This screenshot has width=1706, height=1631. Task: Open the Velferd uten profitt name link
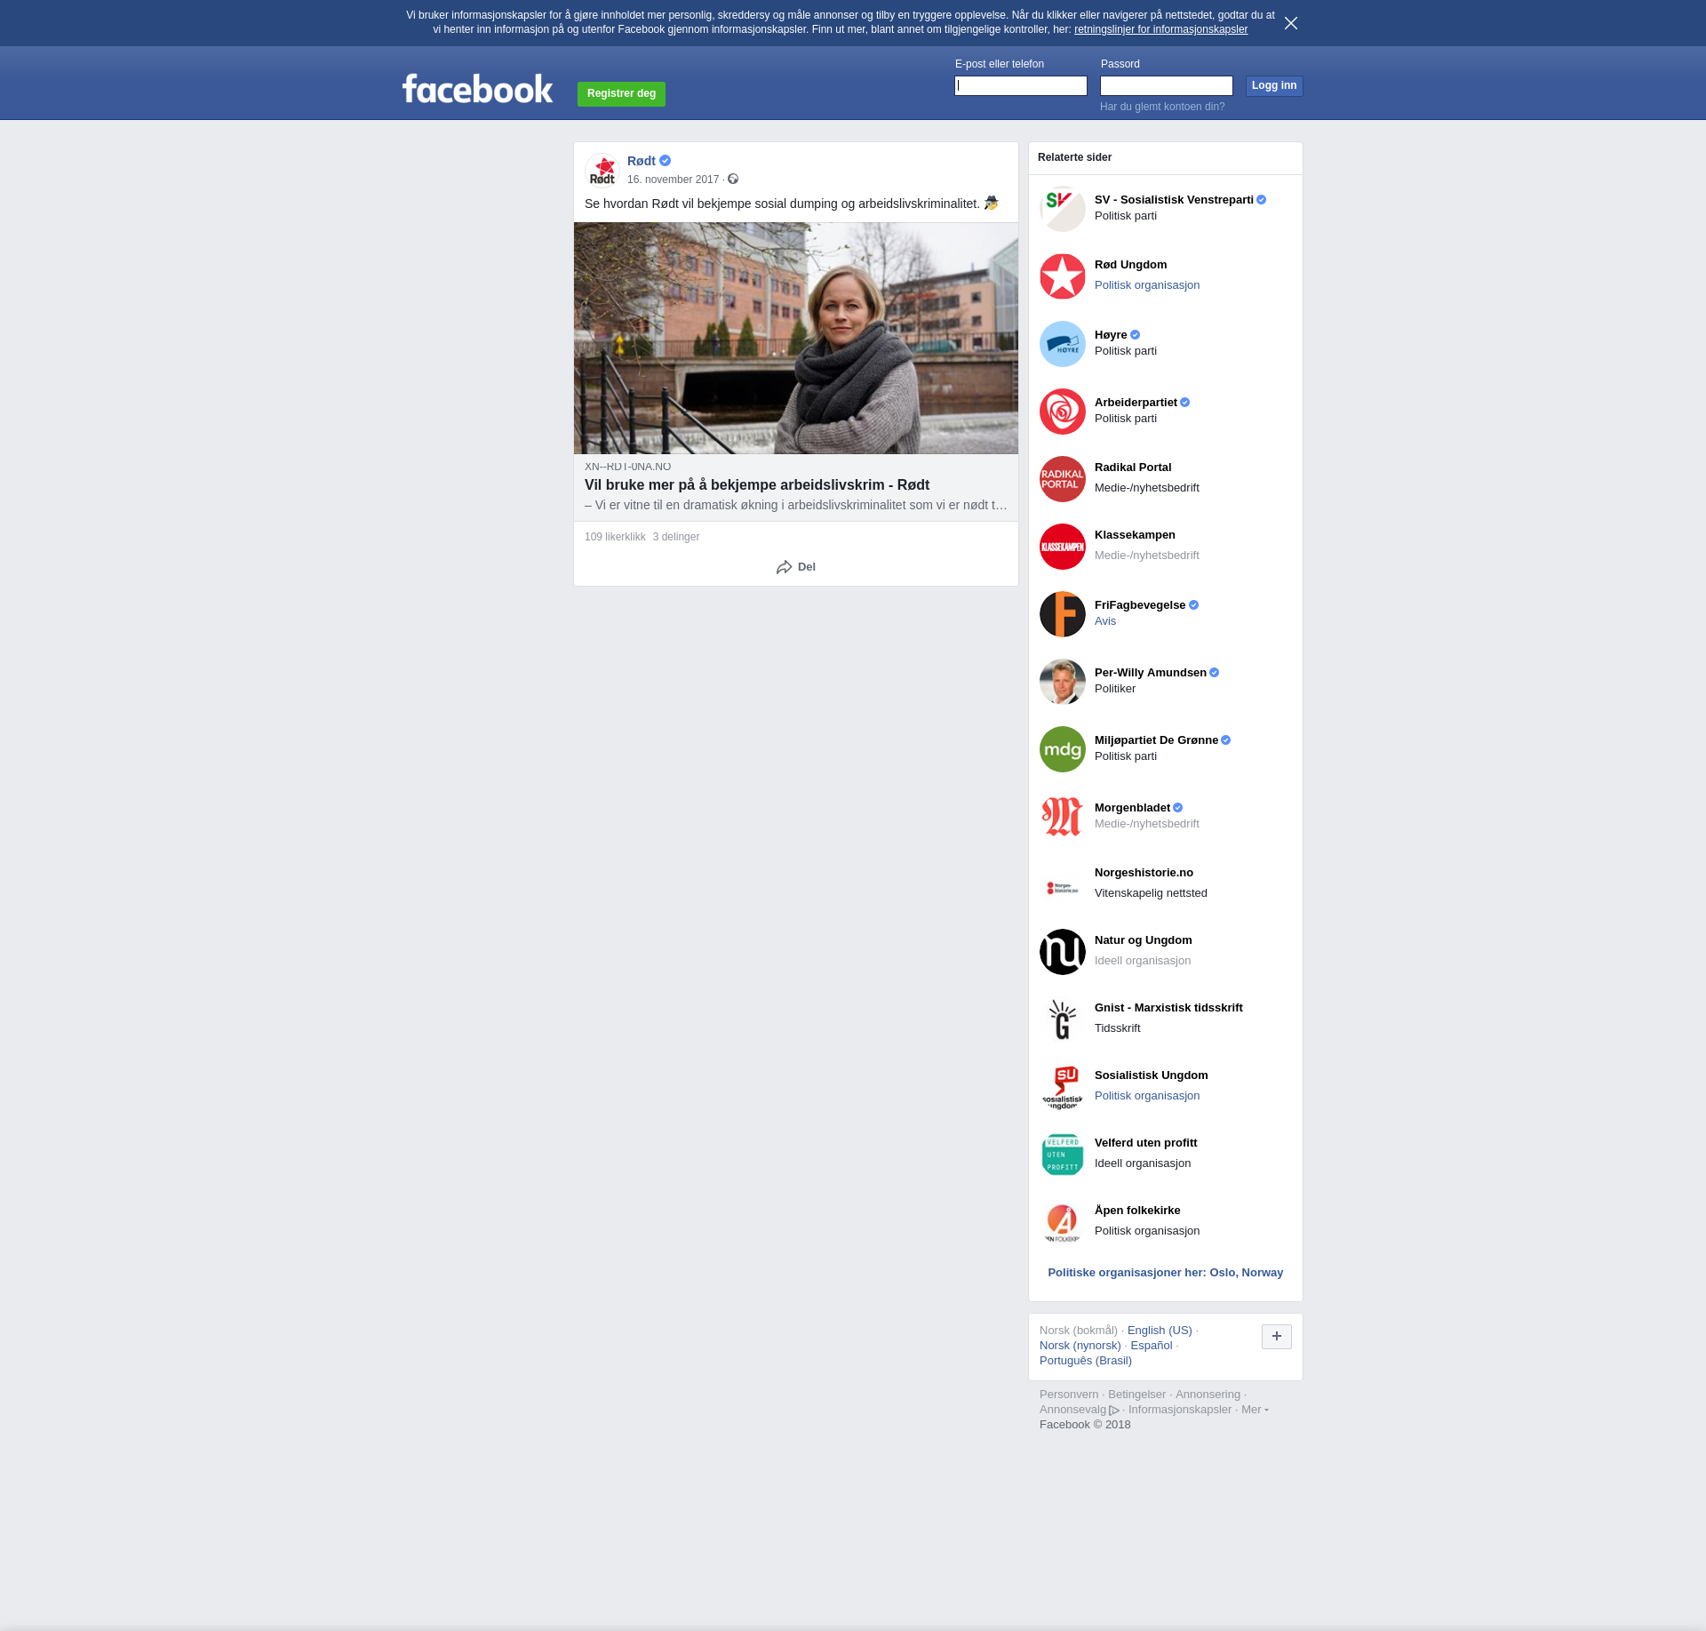pyautogui.click(x=1145, y=1143)
